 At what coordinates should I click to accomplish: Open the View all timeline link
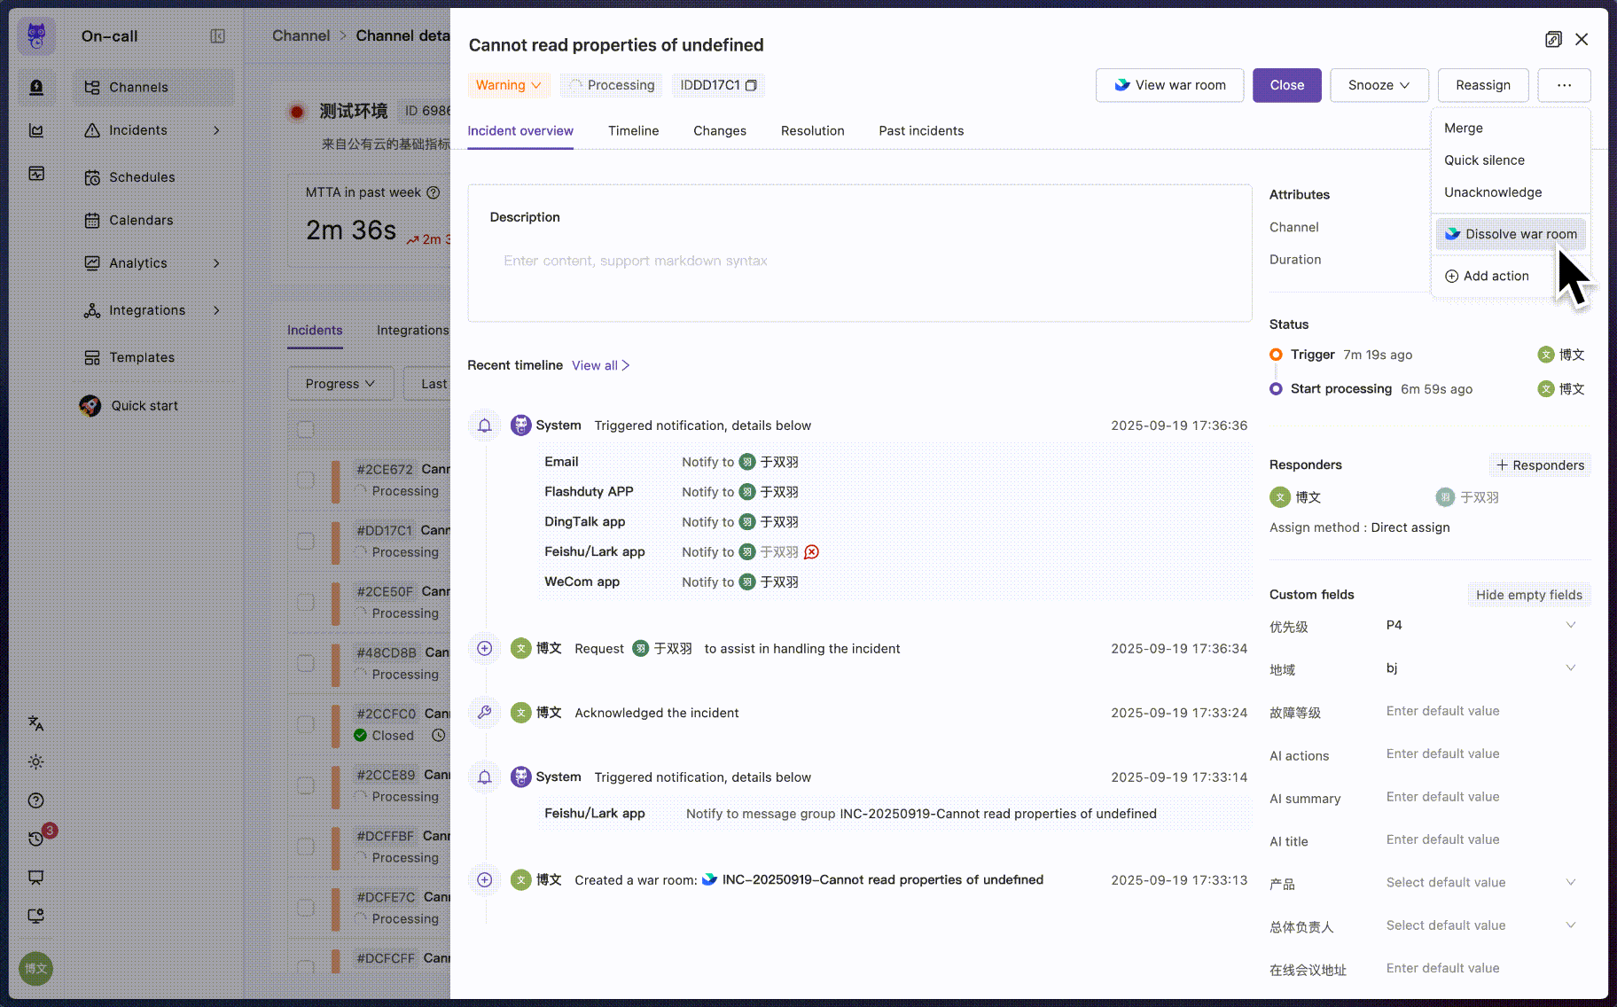coord(600,365)
